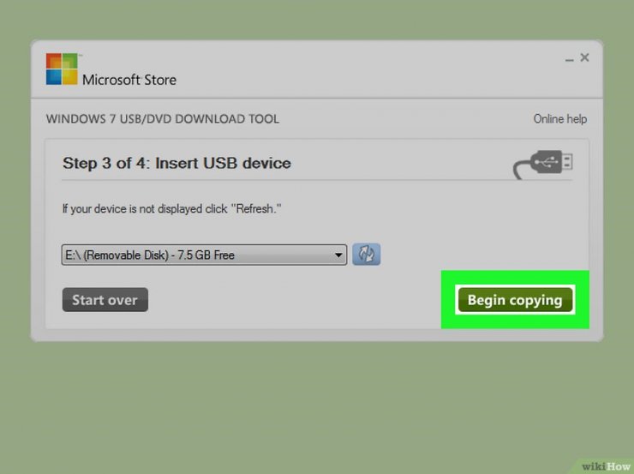The height and width of the screenshot is (474, 634).
Task: Click the 'If your device is not displayed' instruction text
Action: pyautogui.click(x=172, y=208)
